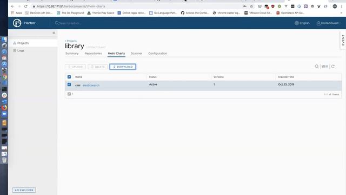Open the Configuration tab

tap(157, 54)
